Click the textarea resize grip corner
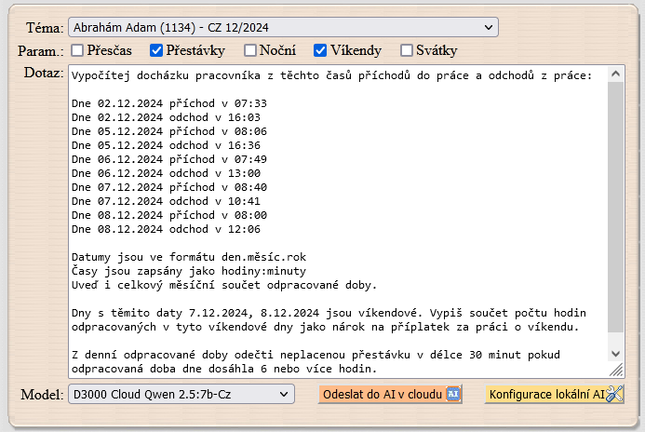This screenshot has width=645, height=432. point(616,370)
